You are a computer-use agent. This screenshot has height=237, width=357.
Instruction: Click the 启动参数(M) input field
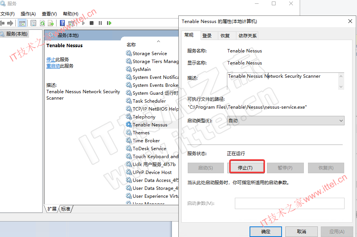[290, 203]
